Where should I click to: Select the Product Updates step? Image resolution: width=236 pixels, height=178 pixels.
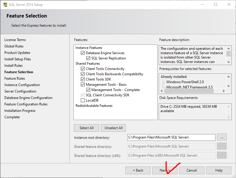(17, 53)
